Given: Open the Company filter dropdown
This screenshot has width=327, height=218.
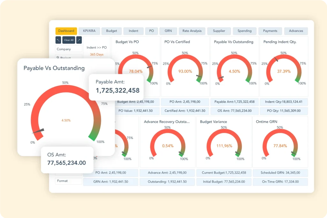Looking at the screenshot, I should pos(69,49).
